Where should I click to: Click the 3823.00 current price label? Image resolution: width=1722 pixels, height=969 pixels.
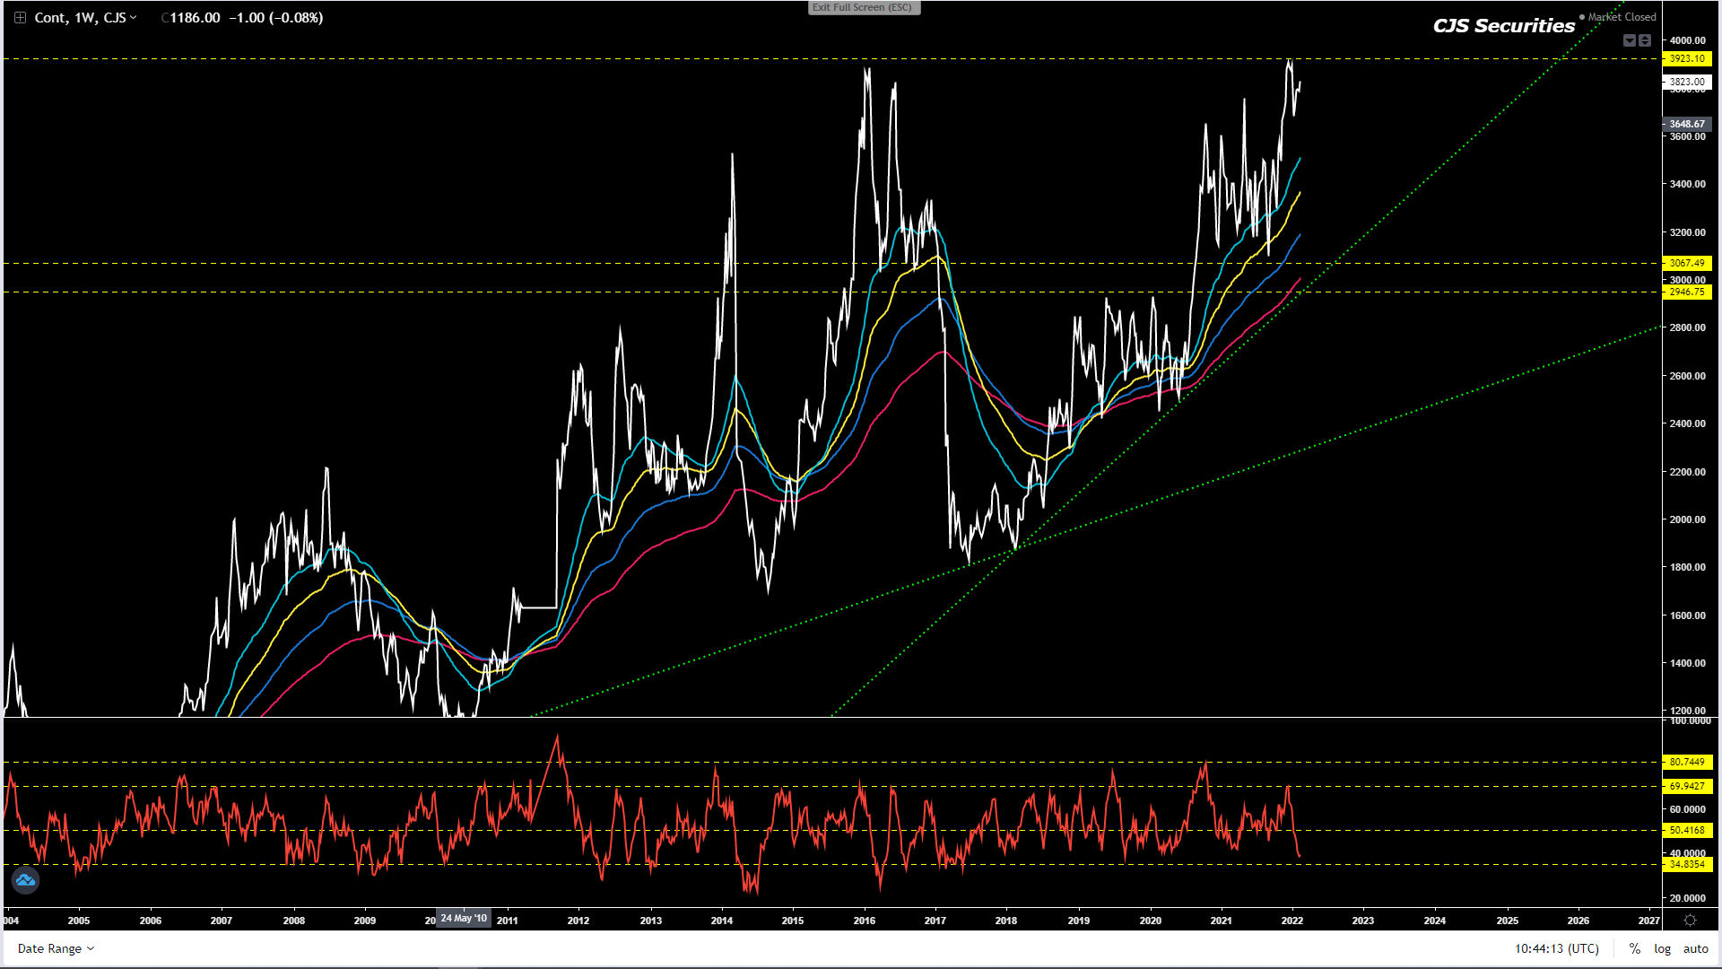coord(1687,82)
